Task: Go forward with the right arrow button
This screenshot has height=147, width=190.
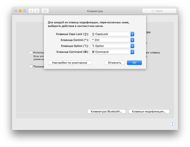Action: coord(37,11)
